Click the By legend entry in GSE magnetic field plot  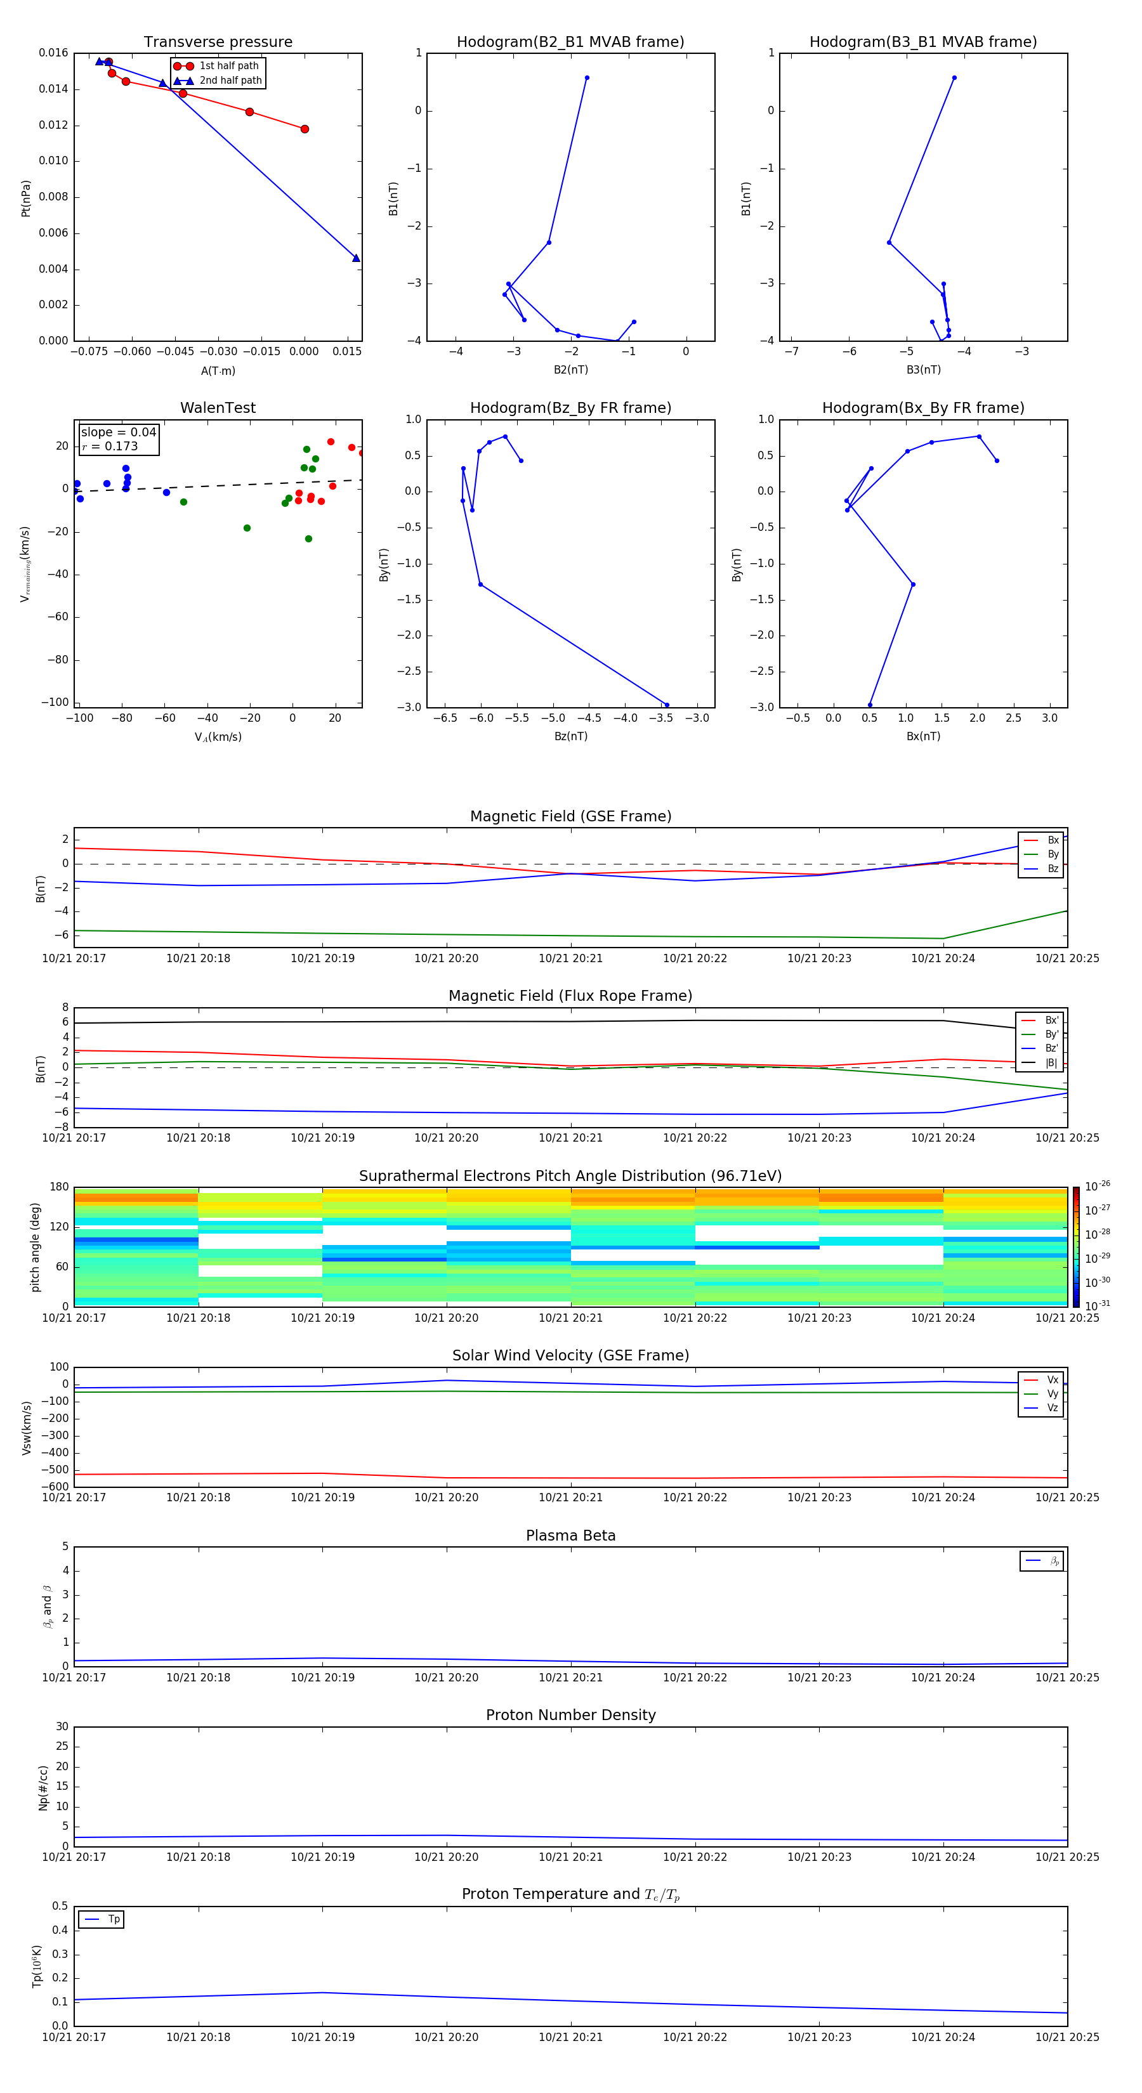[x=1041, y=854]
